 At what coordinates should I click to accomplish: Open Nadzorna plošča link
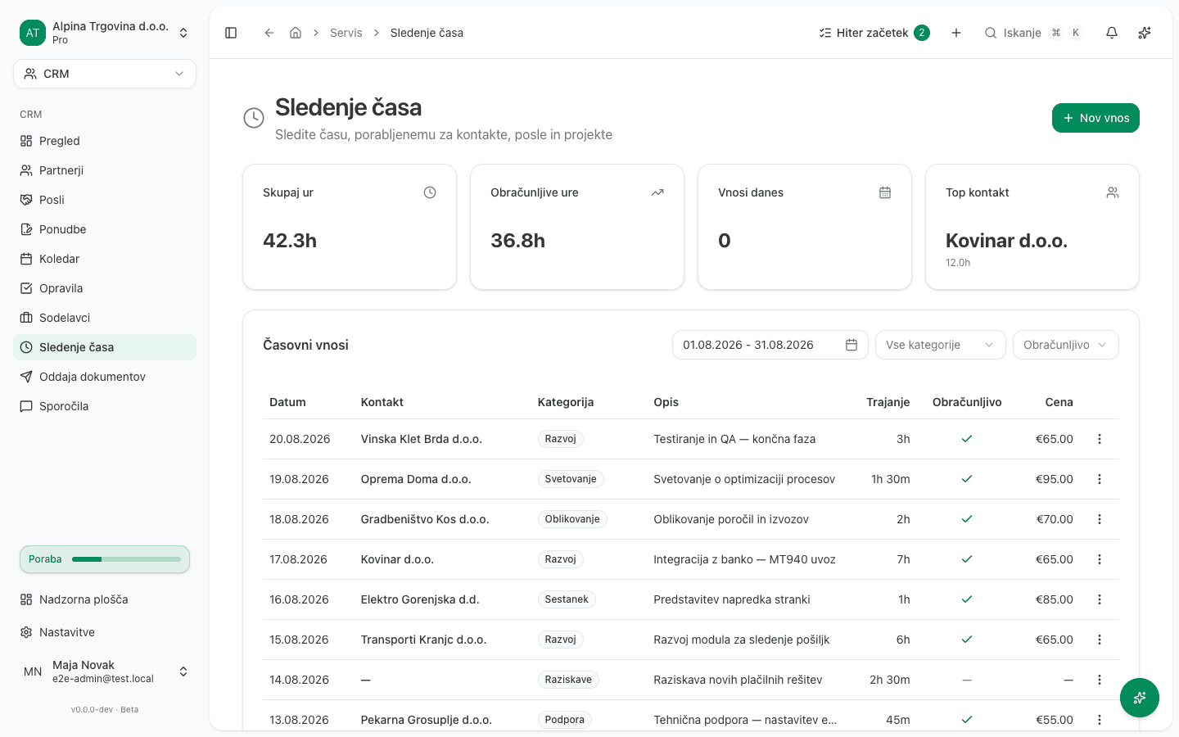pos(105,599)
